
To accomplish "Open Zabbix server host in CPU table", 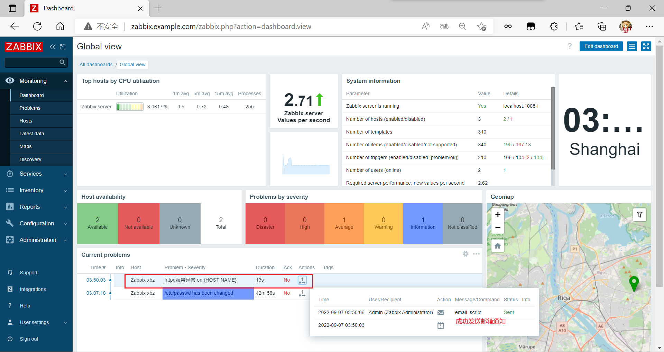I will [96, 107].
